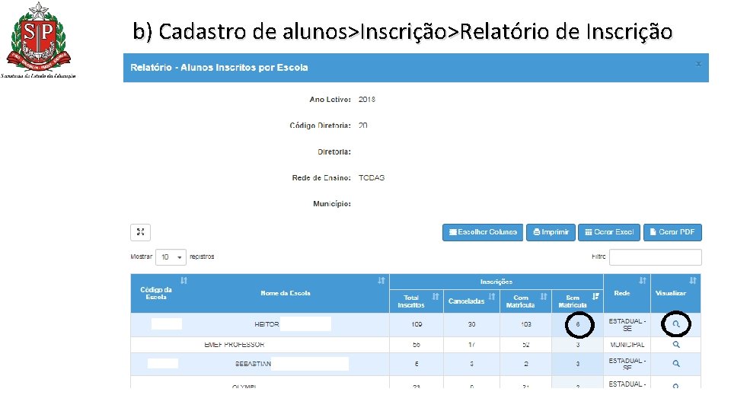Screen dimensions: 731x411
Task: Focus the Filtro search input field
Action: 655,256
